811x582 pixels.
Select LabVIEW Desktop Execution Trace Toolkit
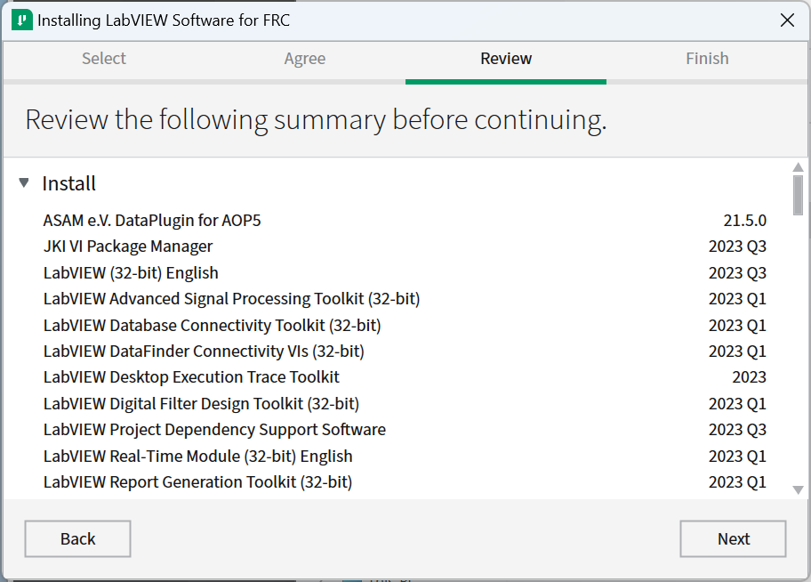pyautogui.click(x=191, y=377)
